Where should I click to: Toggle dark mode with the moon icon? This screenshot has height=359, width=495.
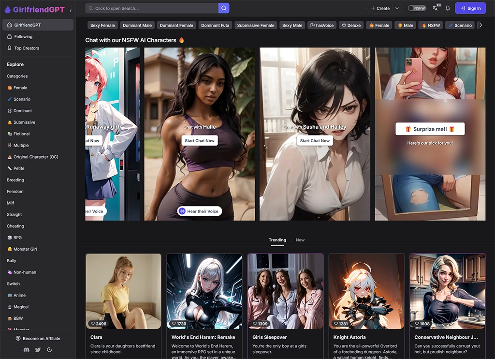(49, 349)
